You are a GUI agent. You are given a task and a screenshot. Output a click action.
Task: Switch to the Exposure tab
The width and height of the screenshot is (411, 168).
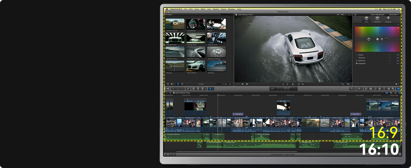click(388, 19)
